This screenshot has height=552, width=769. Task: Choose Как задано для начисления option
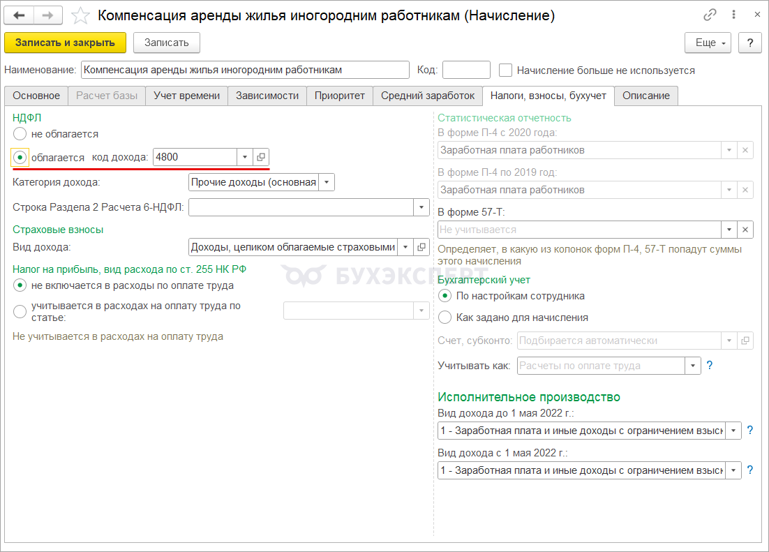click(x=445, y=318)
